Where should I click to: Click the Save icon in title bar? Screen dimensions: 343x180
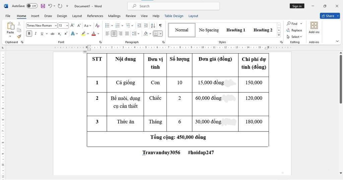(x=43, y=6)
